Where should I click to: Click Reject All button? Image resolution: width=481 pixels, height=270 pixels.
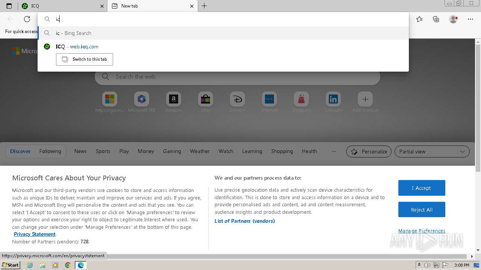[422, 210]
